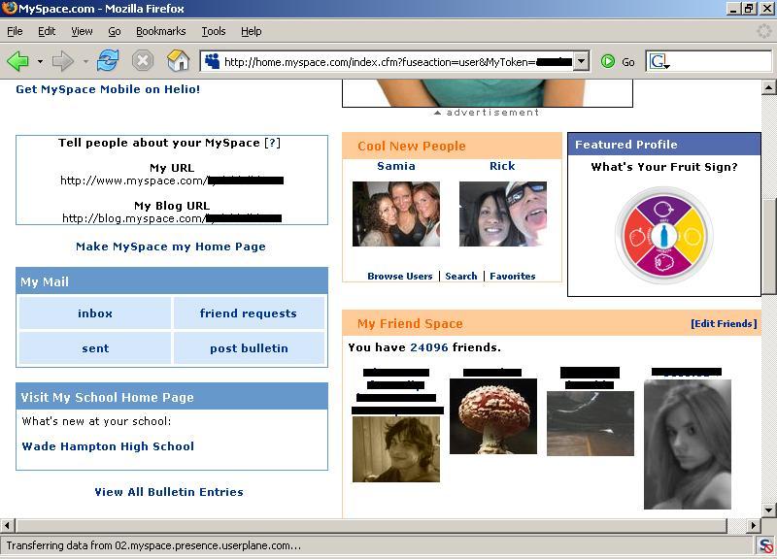Click the 24096 friends count link
This screenshot has height=559, width=777.
pos(429,347)
